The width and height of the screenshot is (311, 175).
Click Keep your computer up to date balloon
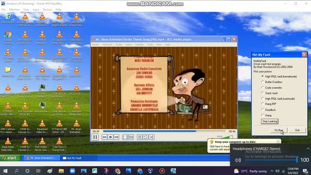[235, 142]
